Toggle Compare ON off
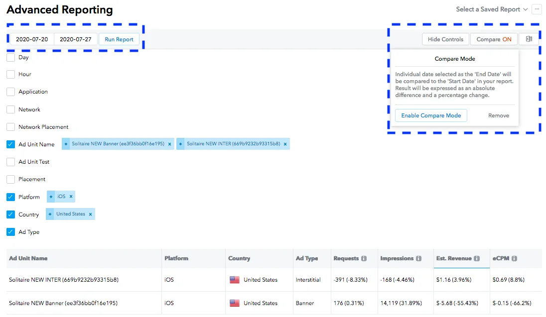Viewport: 546px width, 317px height. (494, 39)
